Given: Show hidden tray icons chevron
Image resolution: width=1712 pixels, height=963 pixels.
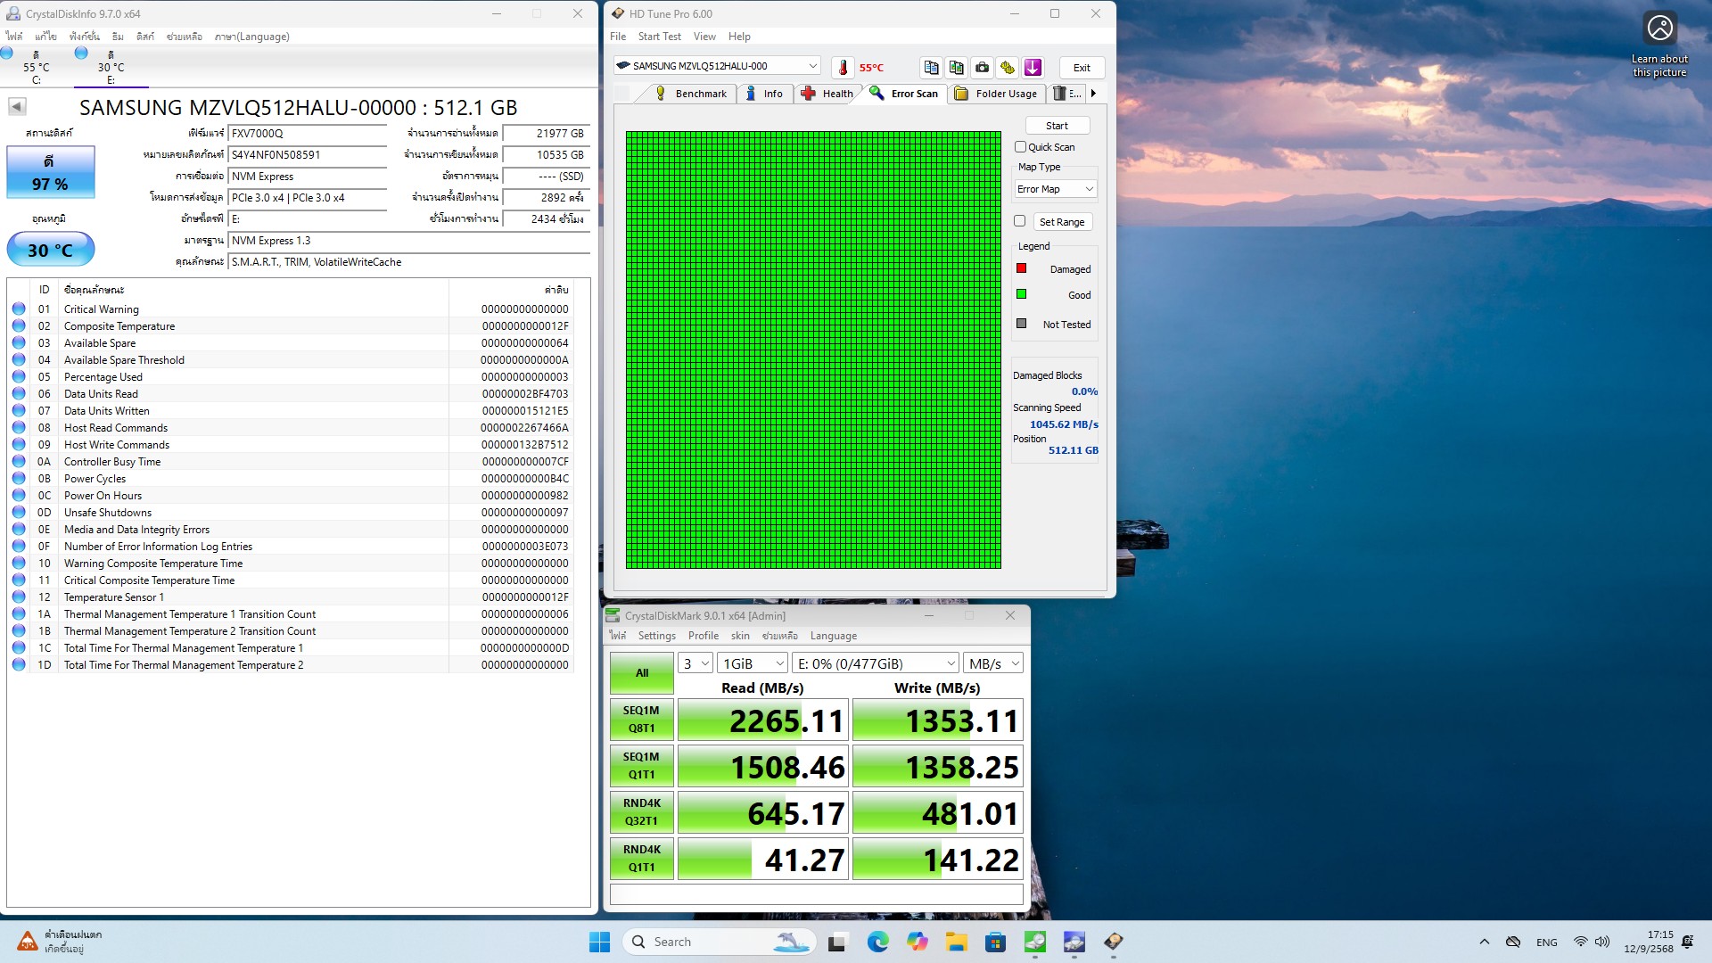Looking at the screenshot, I should pyautogui.click(x=1484, y=942).
